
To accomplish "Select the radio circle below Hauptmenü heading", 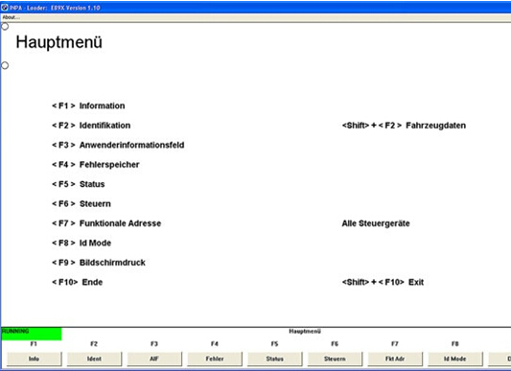I will tap(5, 65).
